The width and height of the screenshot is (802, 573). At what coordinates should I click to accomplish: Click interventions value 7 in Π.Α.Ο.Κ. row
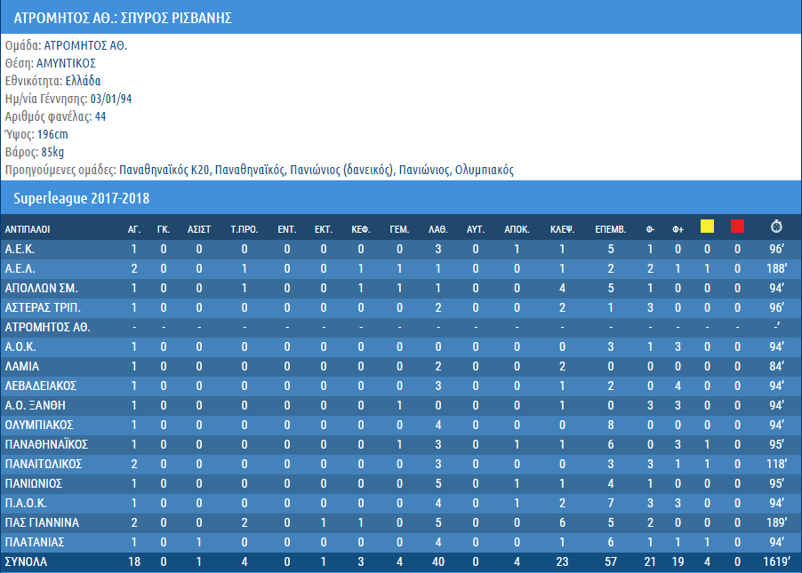pyautogui.click(x=611, y=503)
